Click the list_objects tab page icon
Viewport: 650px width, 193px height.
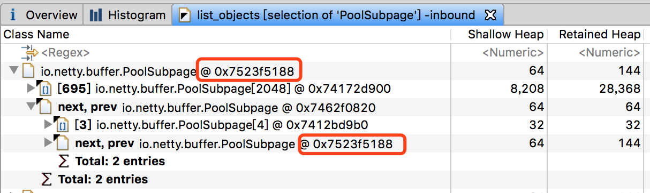click(x=185, y=15)
